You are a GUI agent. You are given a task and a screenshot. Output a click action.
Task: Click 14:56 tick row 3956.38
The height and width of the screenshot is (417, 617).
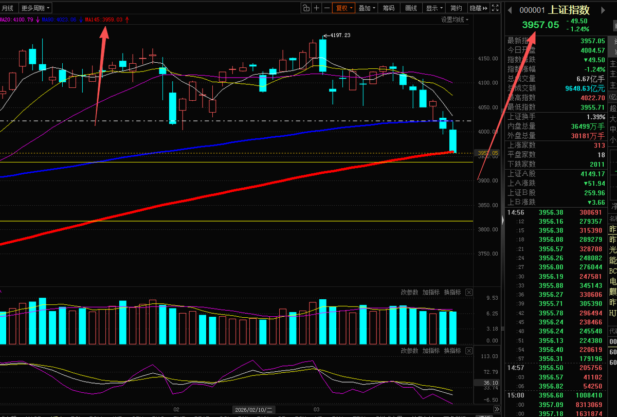coord(556,212)
